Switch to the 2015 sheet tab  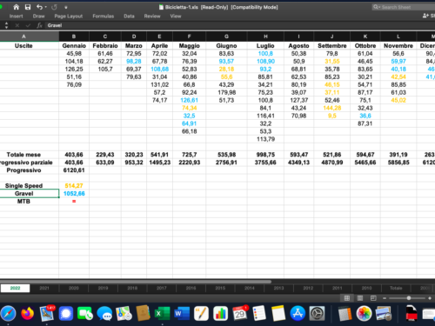click(x=220, y=288)
